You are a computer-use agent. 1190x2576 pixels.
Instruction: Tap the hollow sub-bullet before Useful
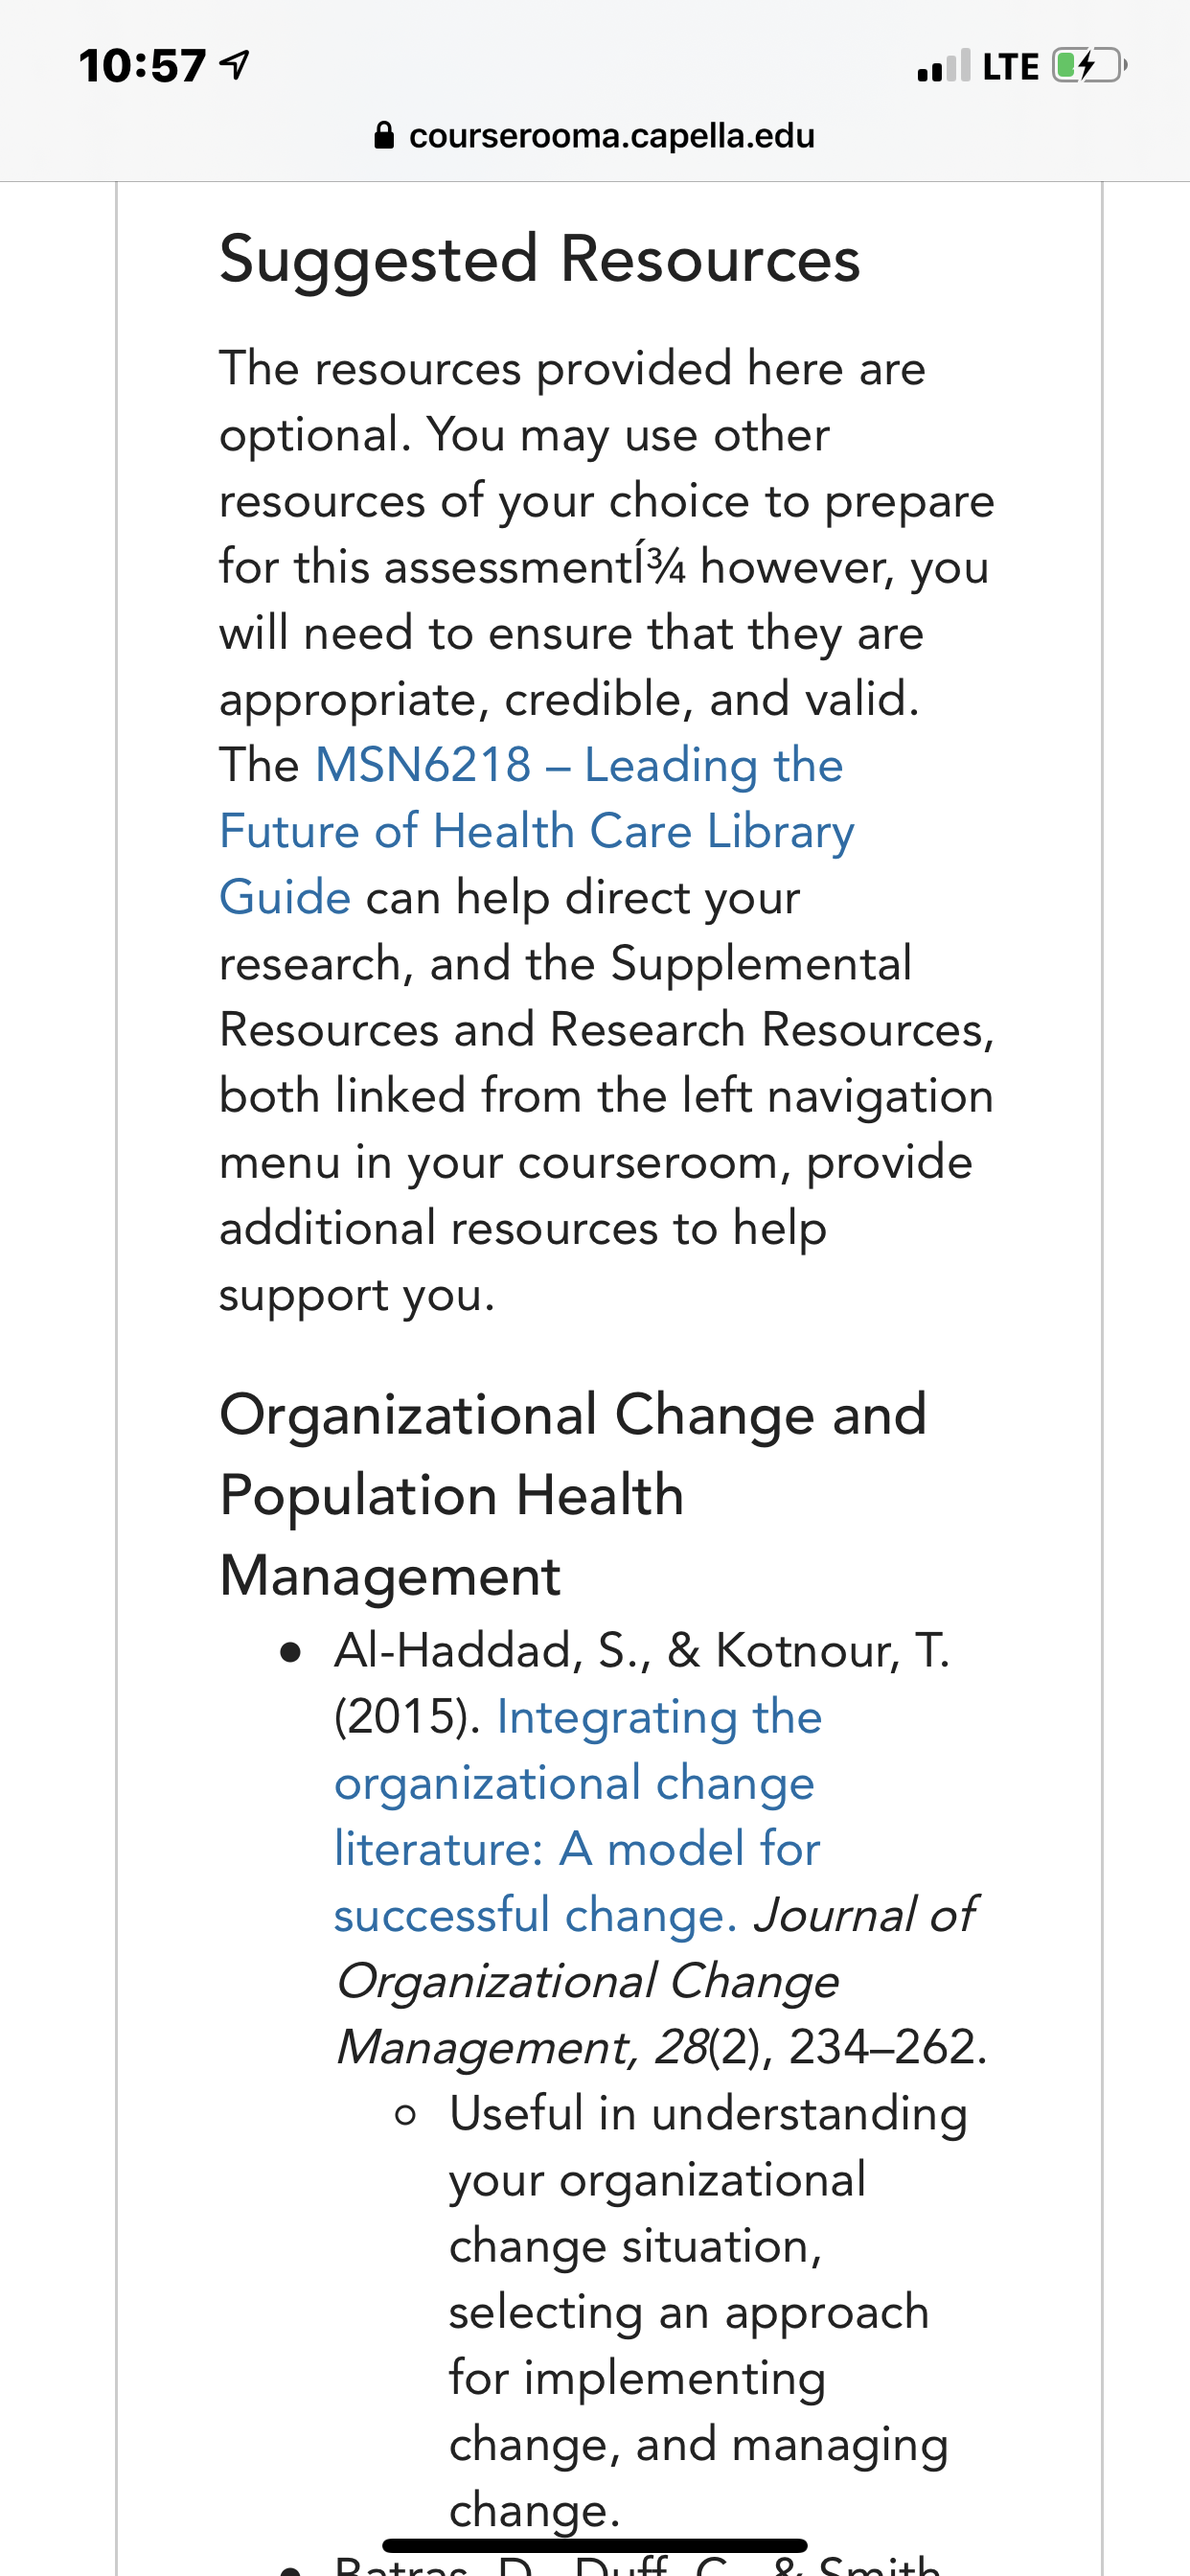(405, 2116)
